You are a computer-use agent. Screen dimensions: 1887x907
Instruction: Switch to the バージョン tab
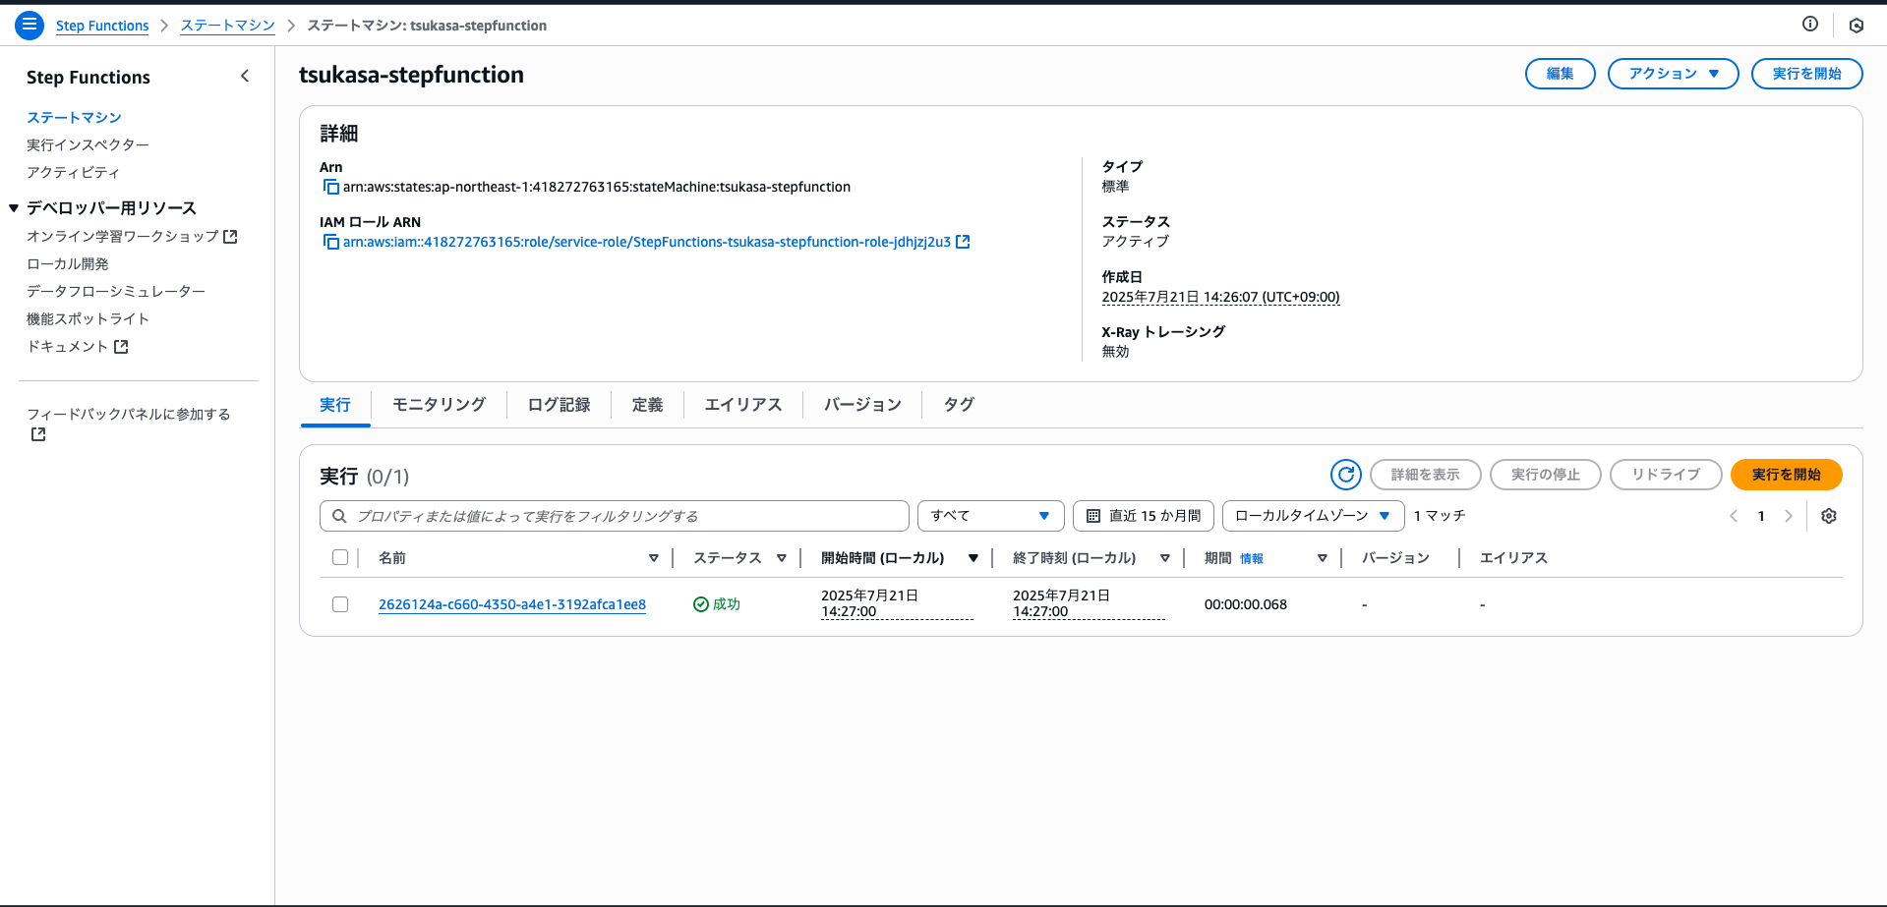pyautogui.click(x=862, y=405)
